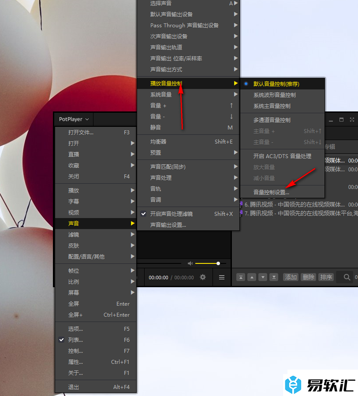The height and width of the screenshot is (396, 358).
Task: Expand 声音匹配(同步) submenu
Action: [x=188, y=167]
